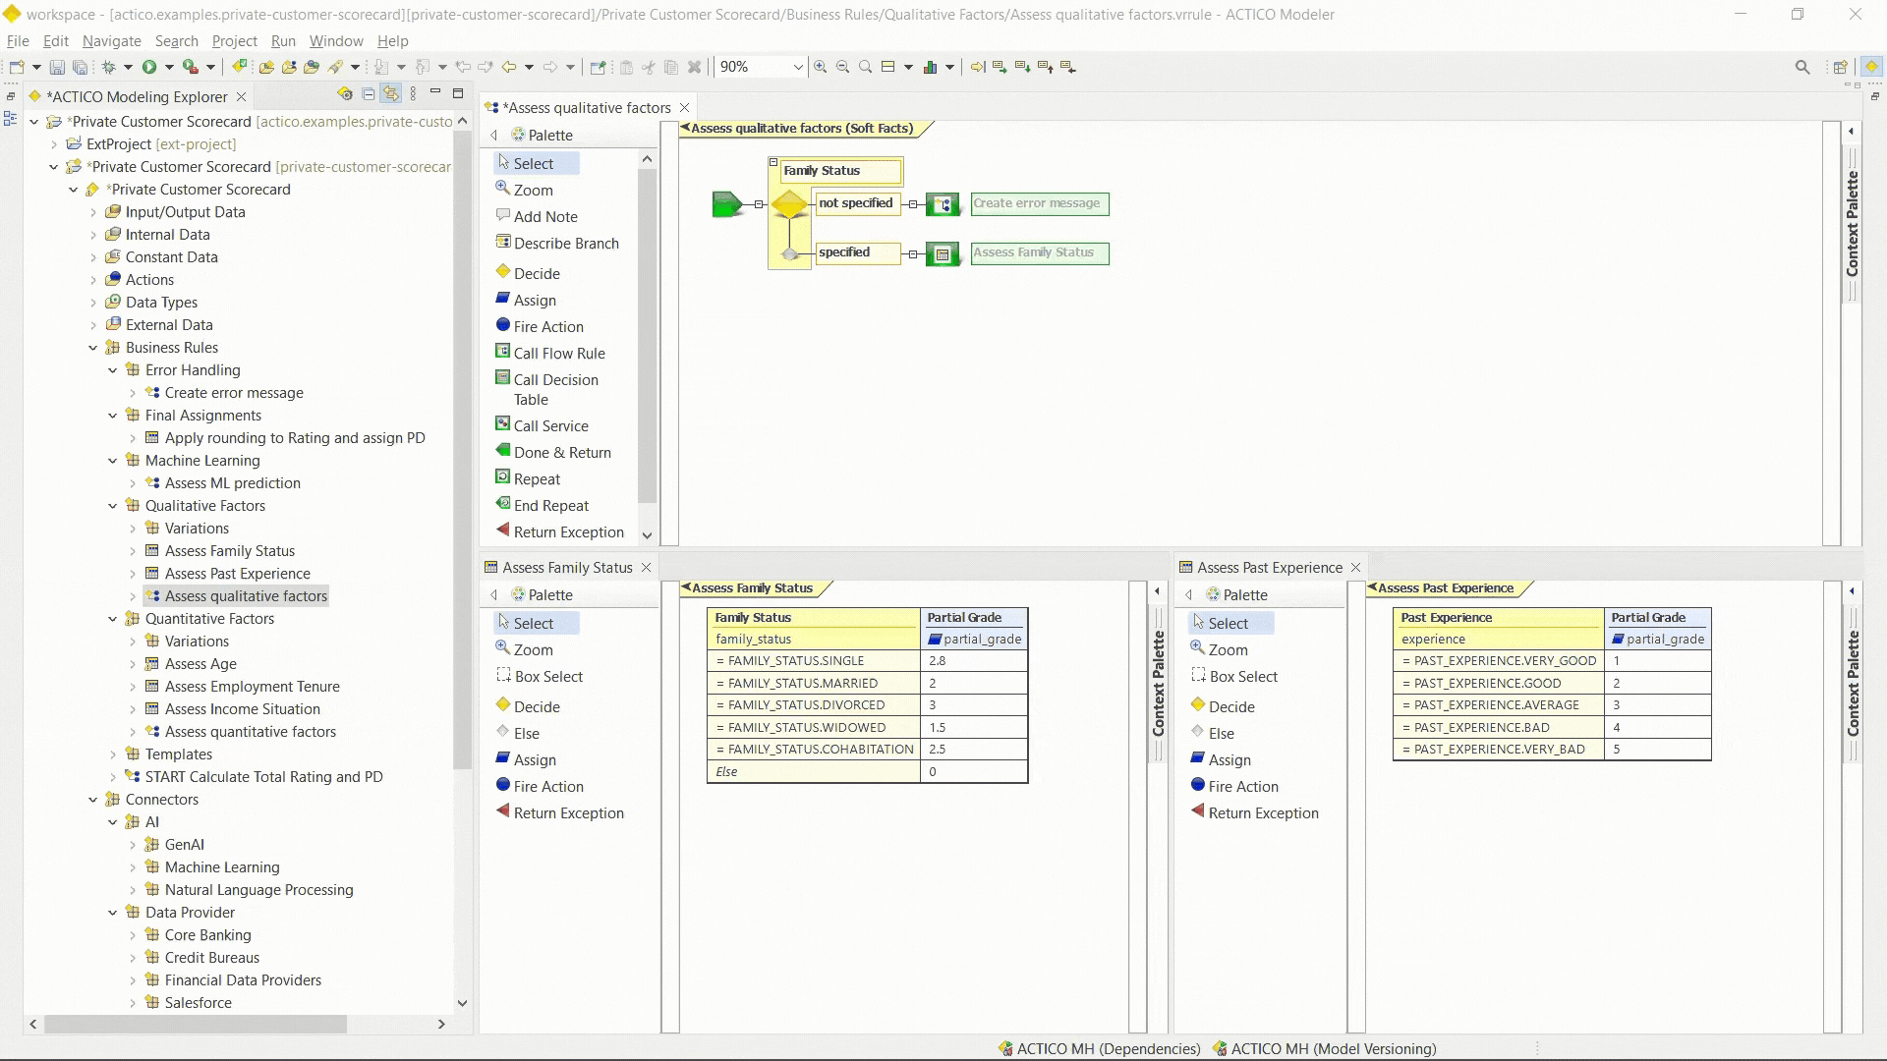Collapse the Qualitative Factors node
The image size is (1887, 1061).
tap(113, 505)
